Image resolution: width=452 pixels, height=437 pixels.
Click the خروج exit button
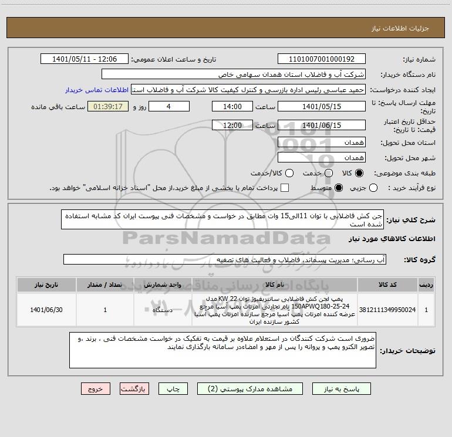click(x=96, y=389)
